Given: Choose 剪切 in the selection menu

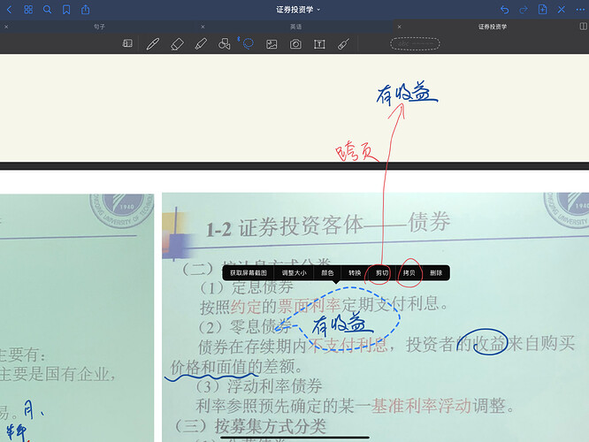Looking at the screenshot, I should coord(382,273).
